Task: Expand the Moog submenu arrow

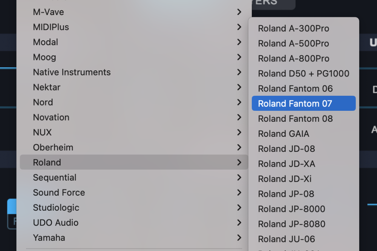Action: 239,57
